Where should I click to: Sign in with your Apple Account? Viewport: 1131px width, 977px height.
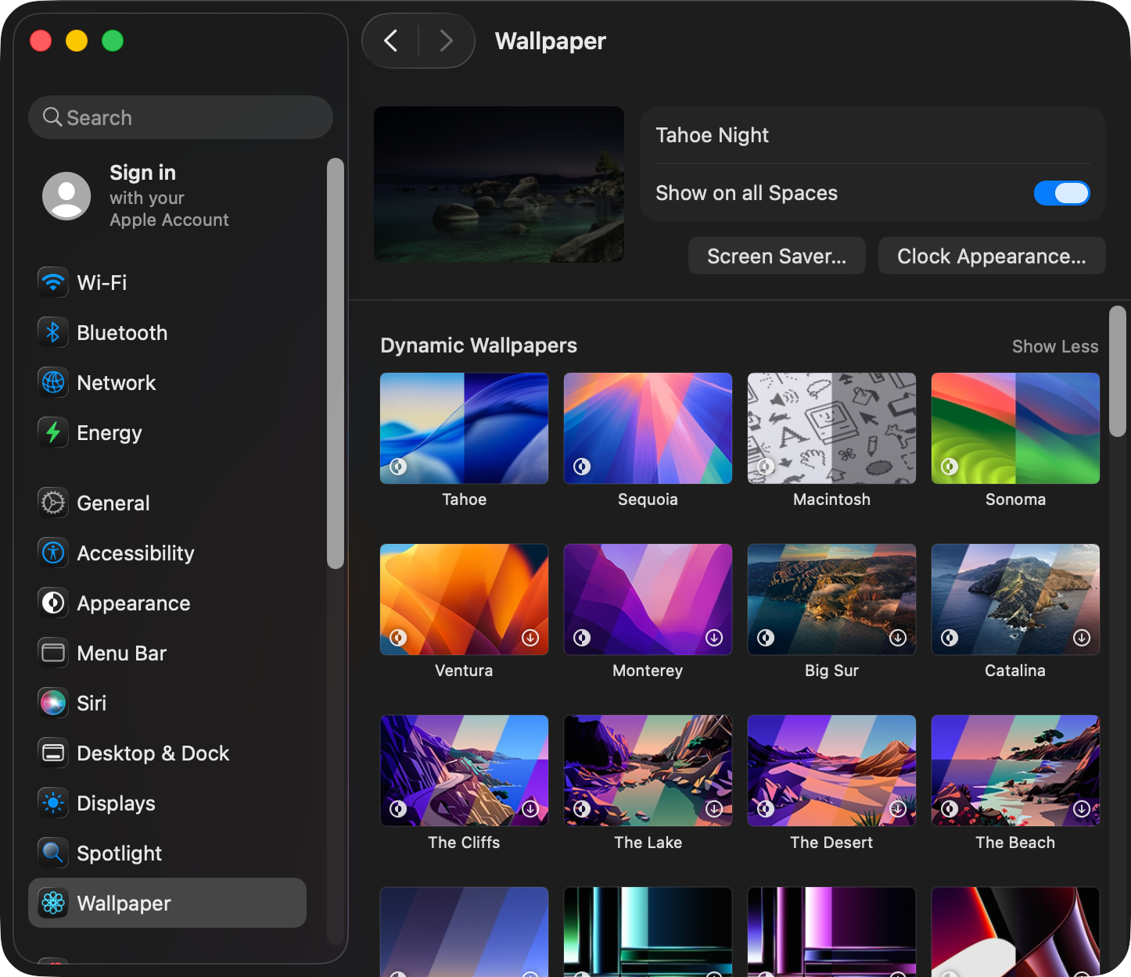169,196
